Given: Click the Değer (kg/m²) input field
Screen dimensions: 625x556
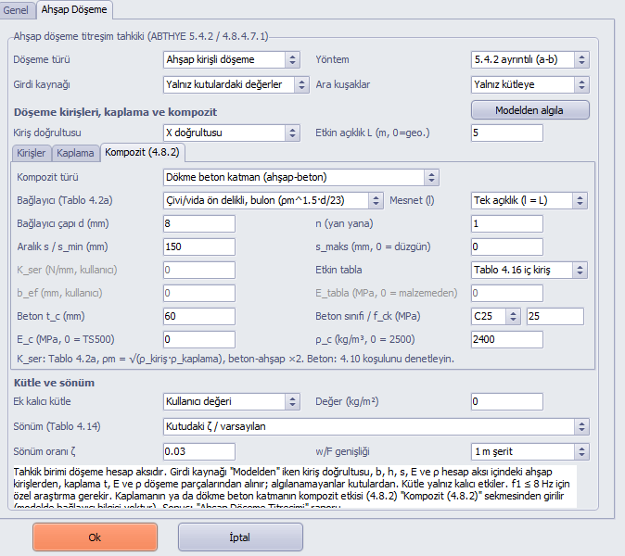Looking at the screenshot, I should [x=506, y=401].
